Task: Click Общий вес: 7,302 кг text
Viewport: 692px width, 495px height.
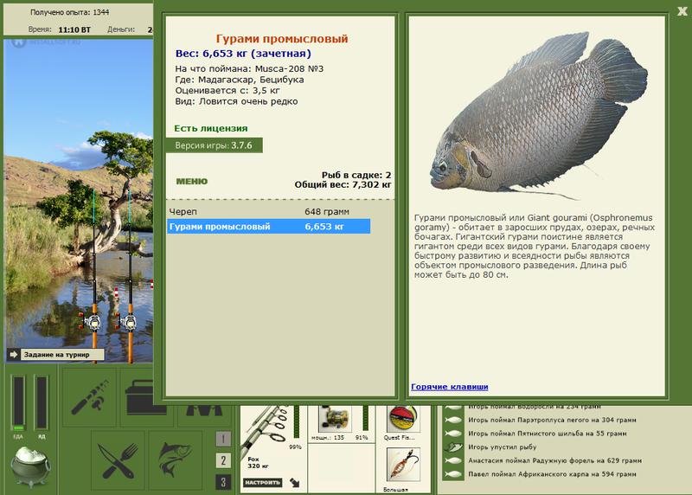Action: pos(343,184)
